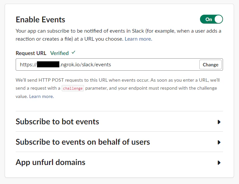This screenshot has height=184, width=239.
Task: Expand App unfurl domains arrow
Action: point(219,163)
